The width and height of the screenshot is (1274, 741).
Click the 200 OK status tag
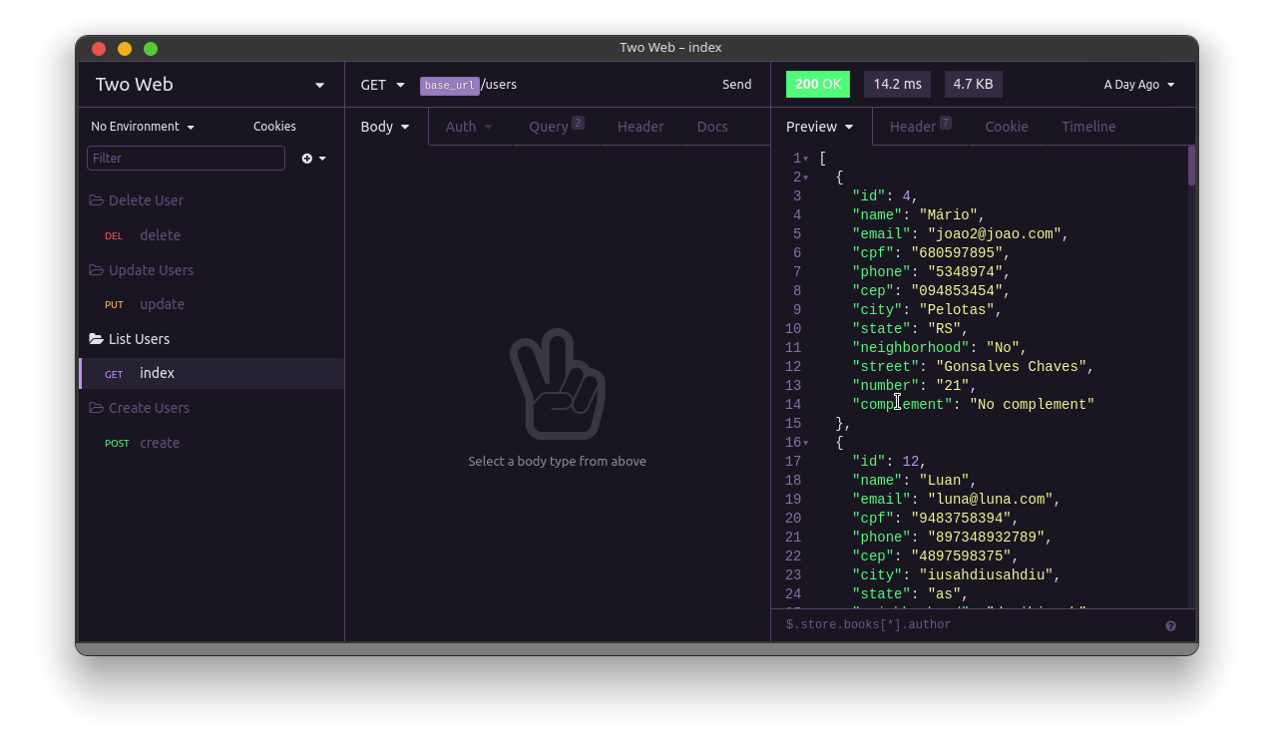[818, 85]
